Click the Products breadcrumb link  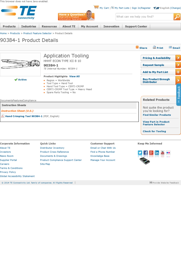click(15, 33)
